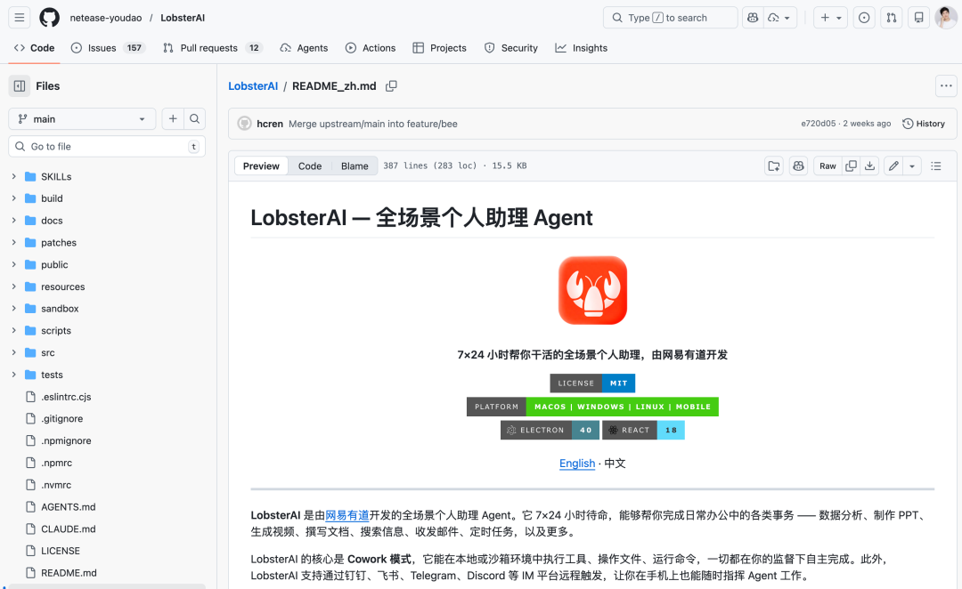Switch to the Blame view
Screen dimensions: 962x589
tap(355, 165)
